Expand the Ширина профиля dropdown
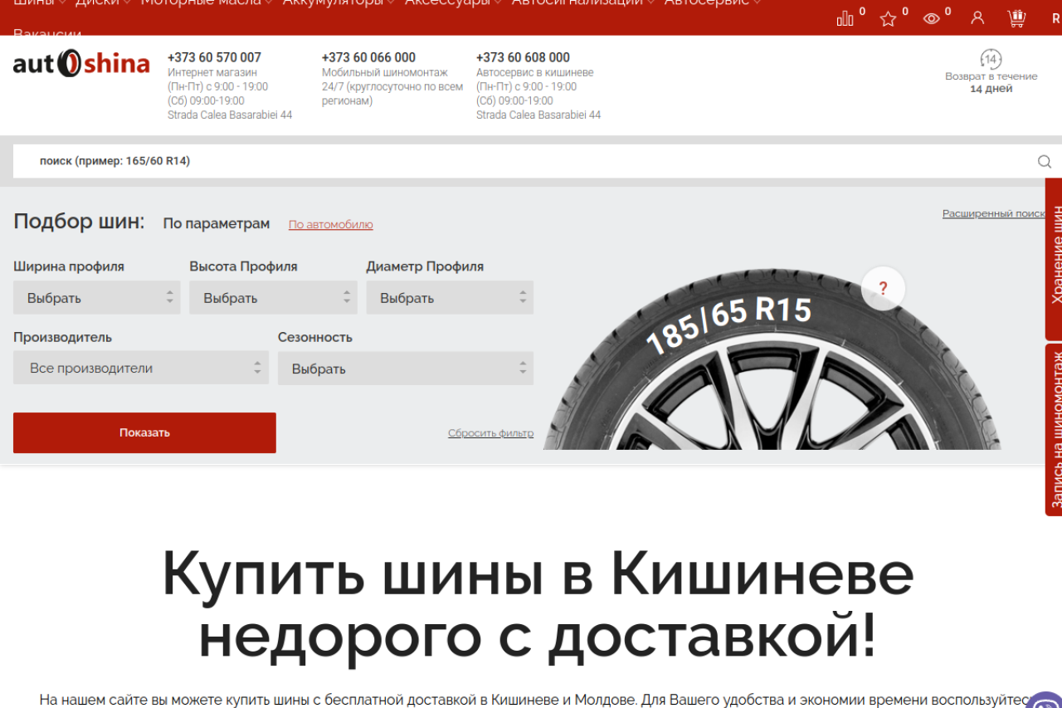1062x708 pixels. (96, 298)
